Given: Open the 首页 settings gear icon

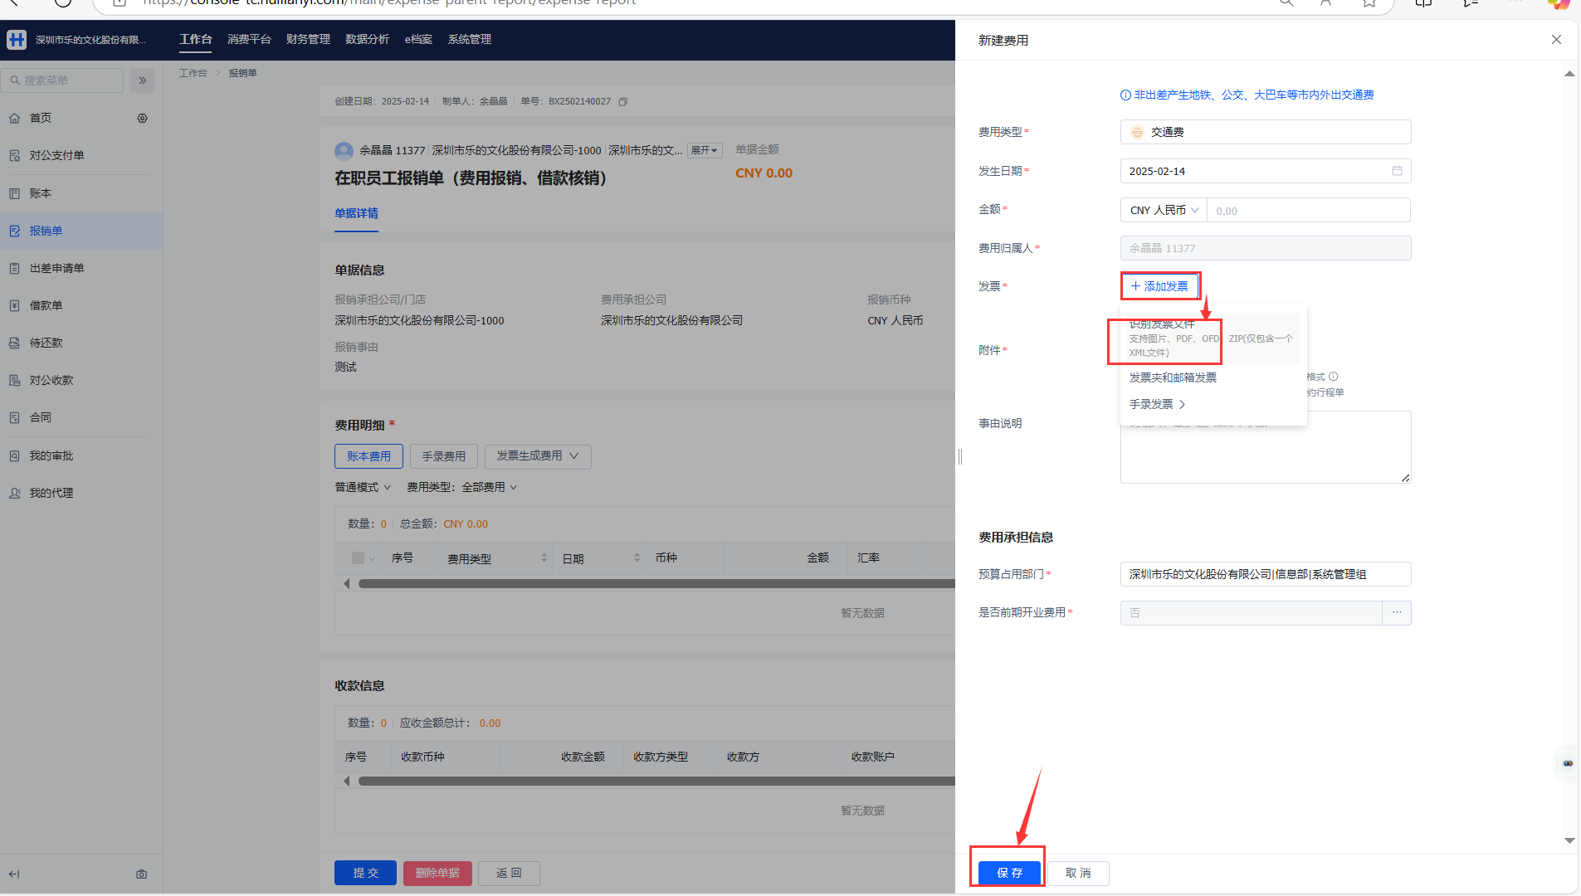Looking at the screenshot, I should pos(143,119).
